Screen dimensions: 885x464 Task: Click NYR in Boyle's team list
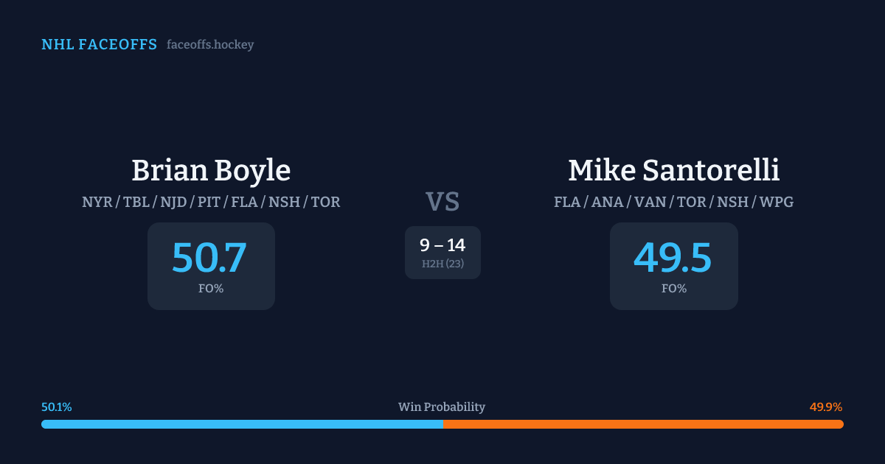[x=97, y=202]
